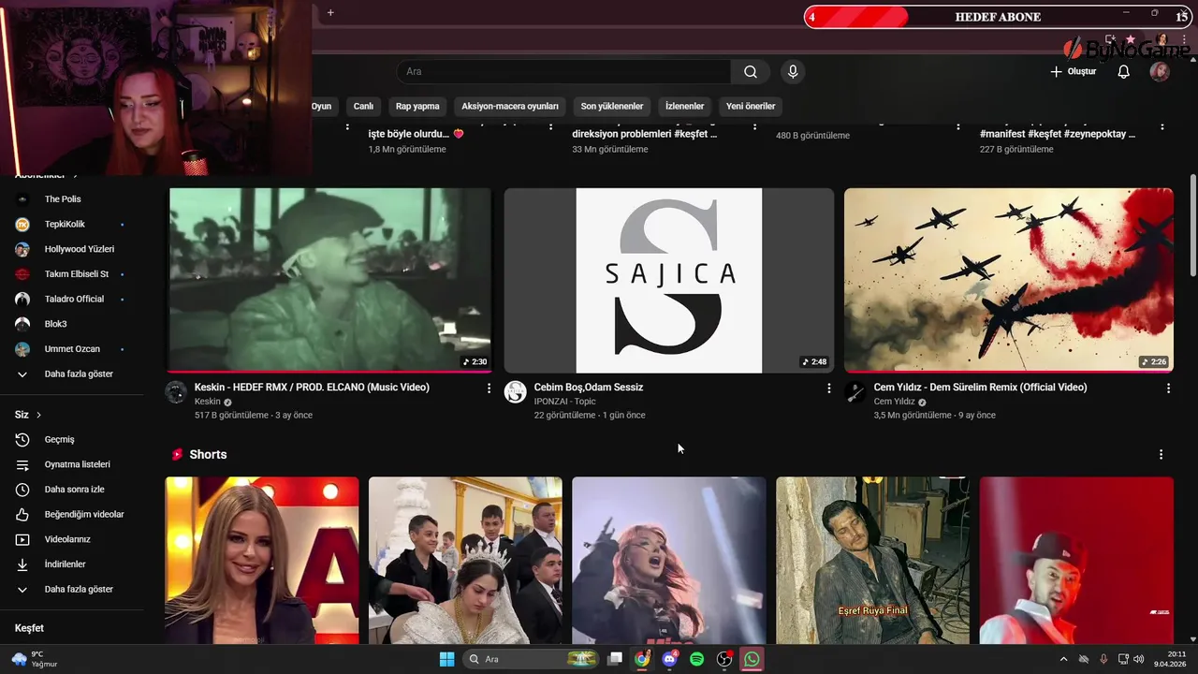The height and width of the screenshot is (674, 1198).
Task: Select the Rap yapma filter chip
Action: click(417, 107)
